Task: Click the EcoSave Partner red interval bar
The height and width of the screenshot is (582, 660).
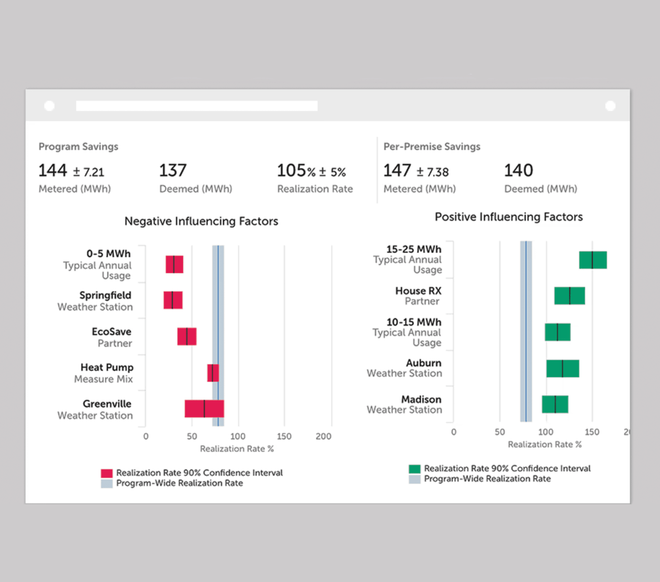Action: click(187, 337)
